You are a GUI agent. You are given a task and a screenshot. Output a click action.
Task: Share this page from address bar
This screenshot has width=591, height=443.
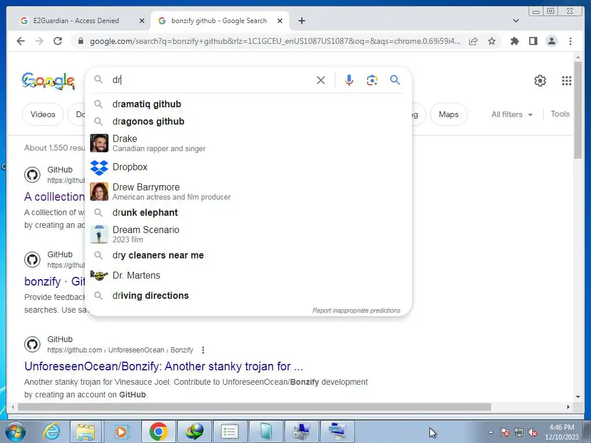click(x=473, y=41)
